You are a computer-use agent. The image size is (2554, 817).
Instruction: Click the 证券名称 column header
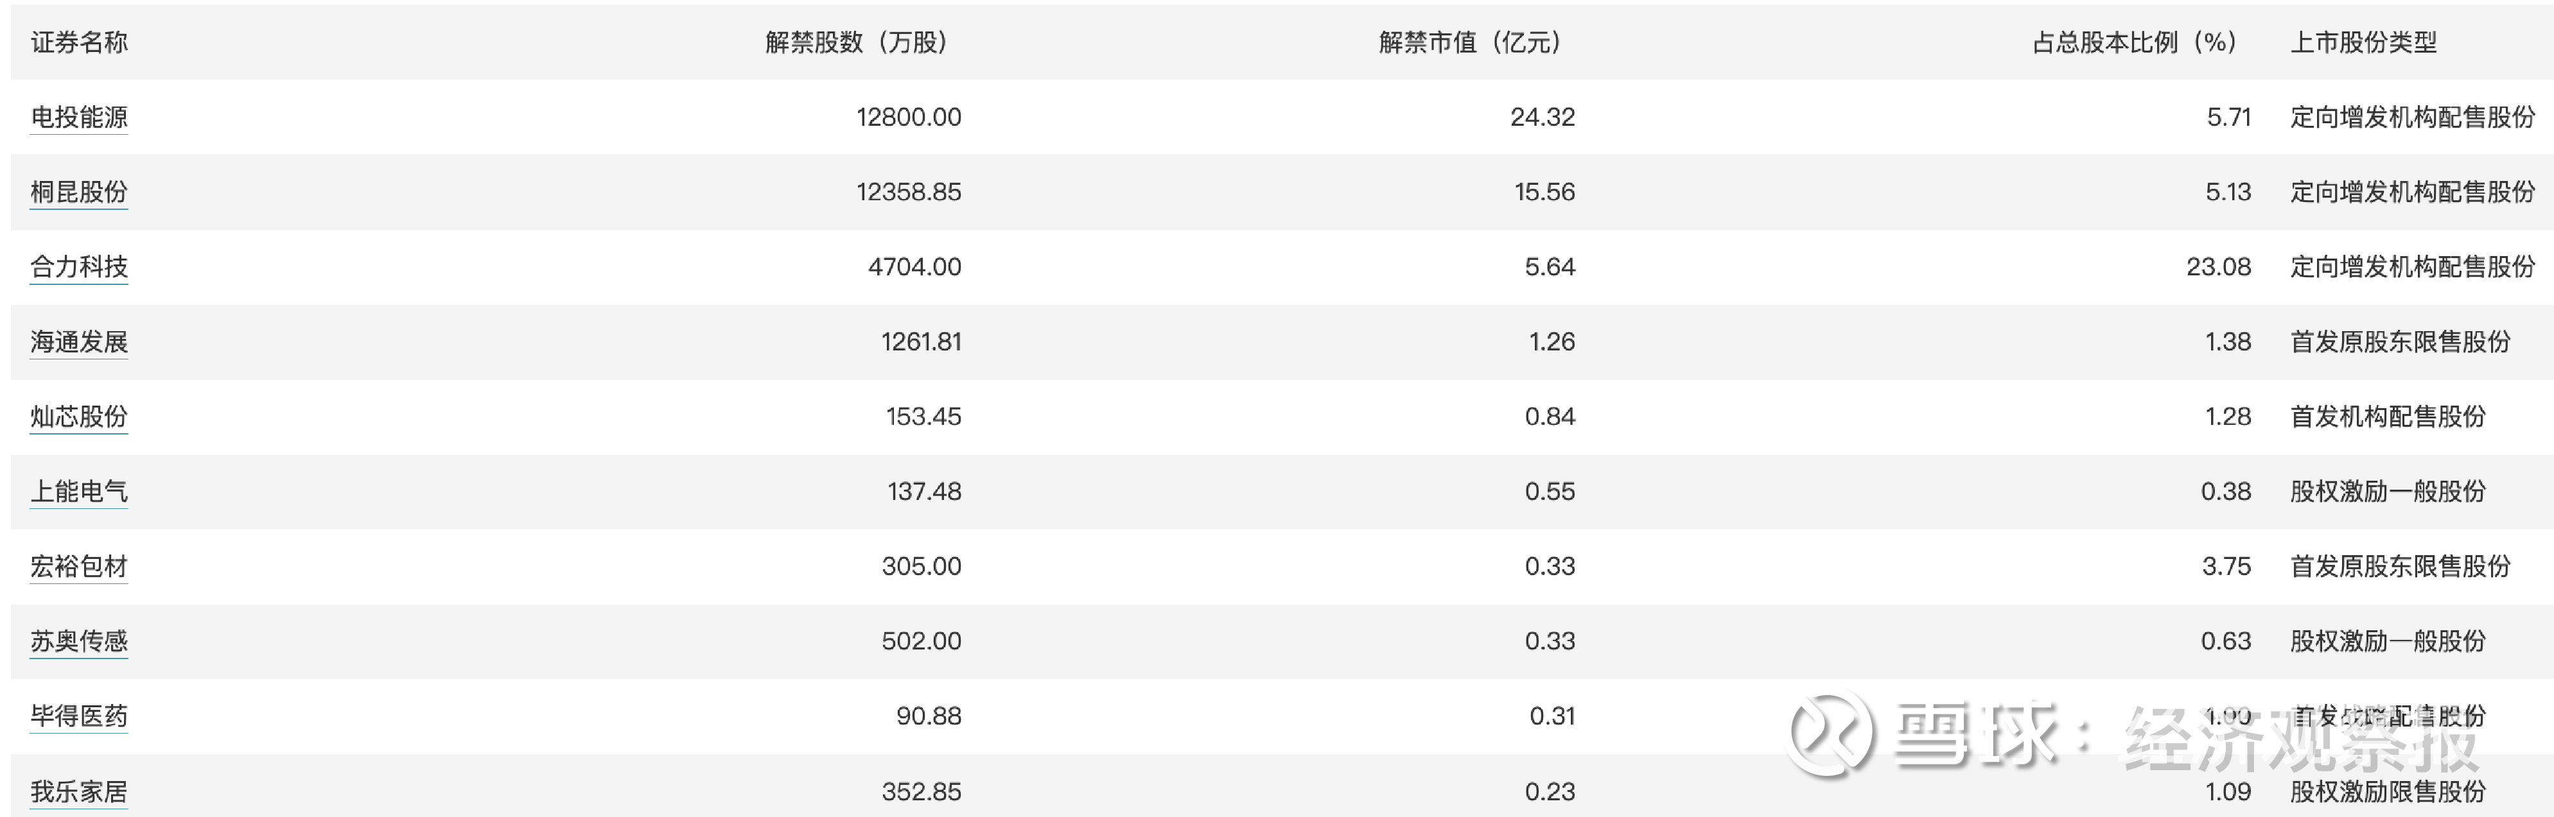(80, 42)
